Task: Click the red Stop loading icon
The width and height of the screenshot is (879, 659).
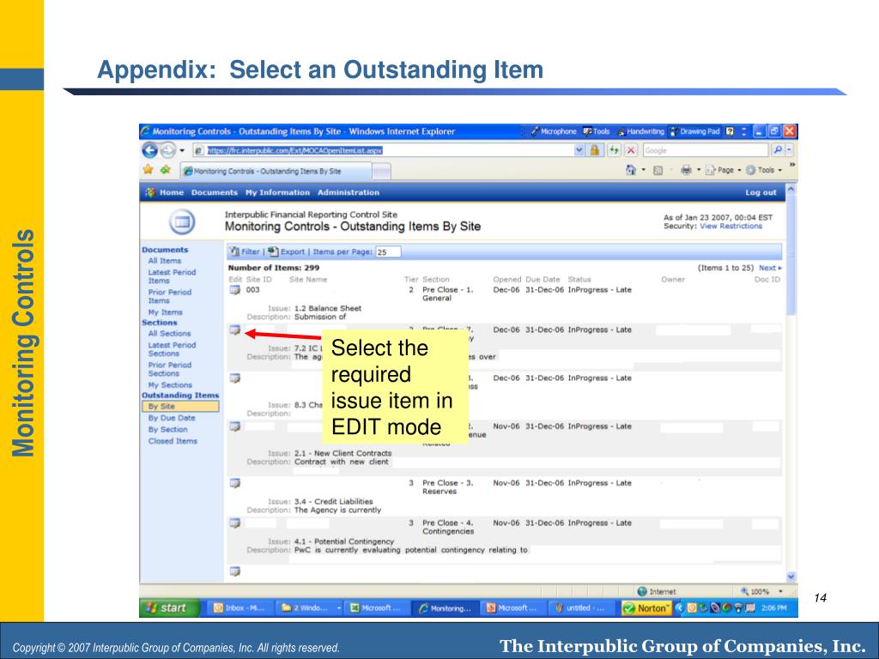Action: [631, 149]
